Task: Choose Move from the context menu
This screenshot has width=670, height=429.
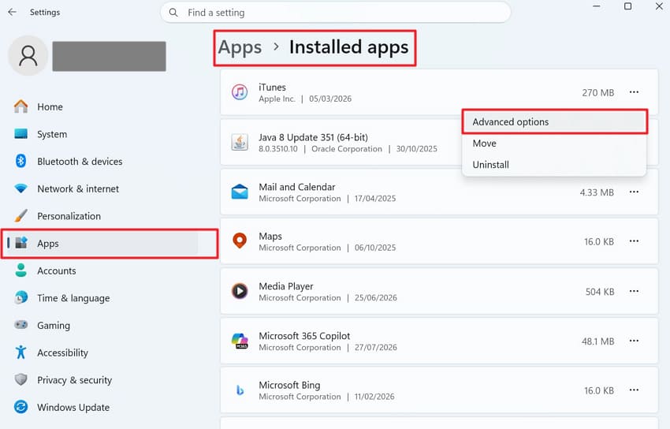Action: 555,144
